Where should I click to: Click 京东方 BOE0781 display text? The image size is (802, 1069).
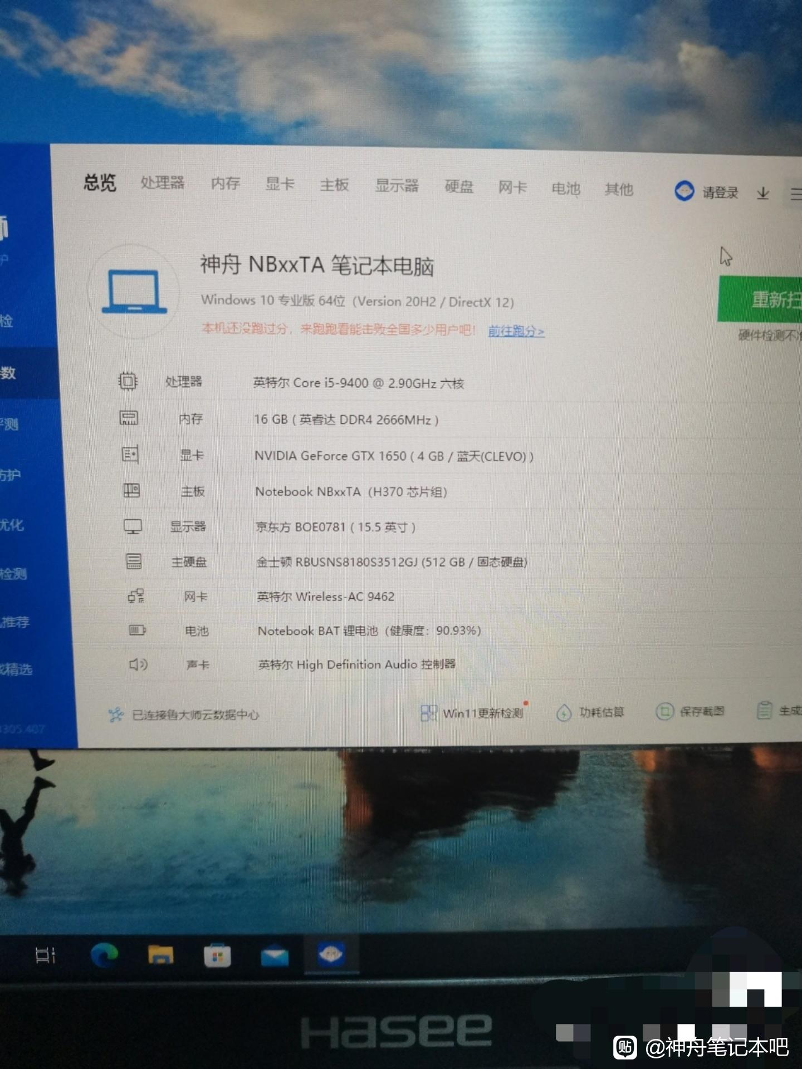pyautogui.click(x=335, y=527)
